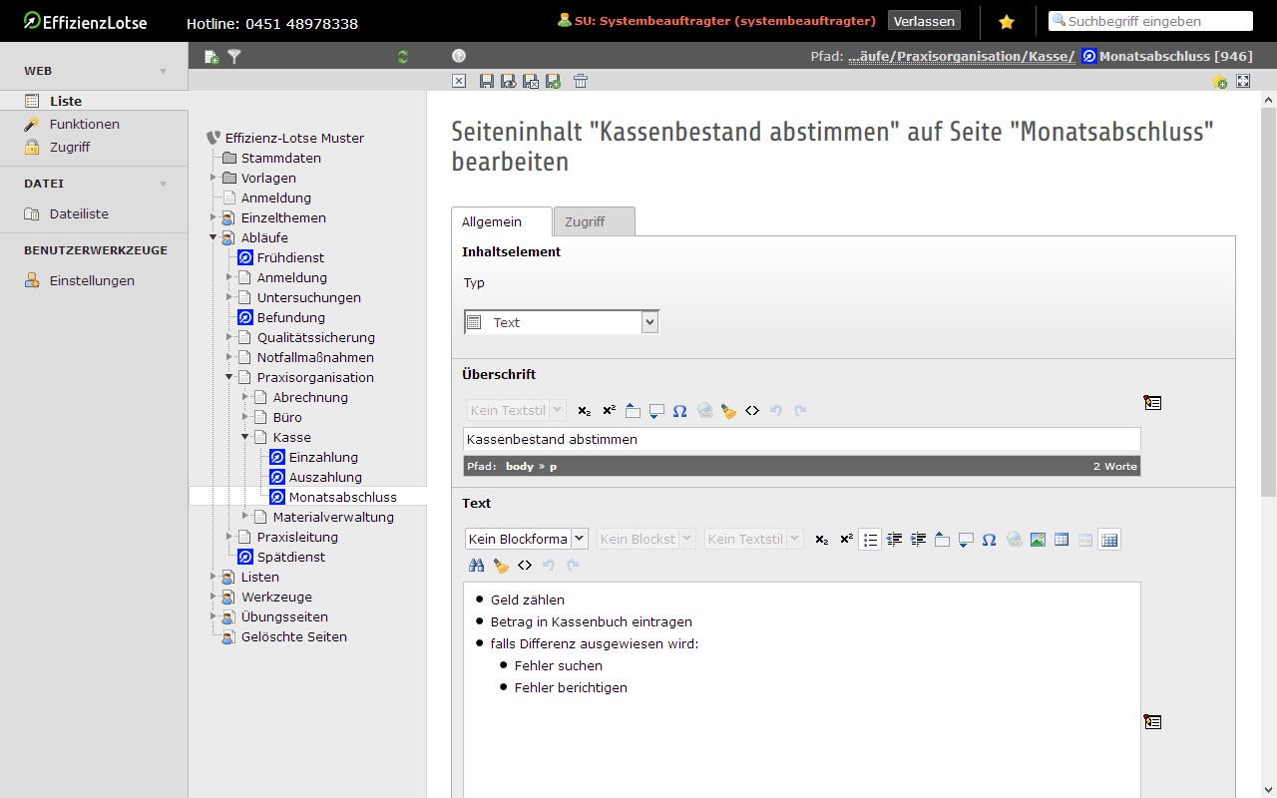This screenshot has height=798, width=1277.
Task: Open Einstellungen under Benutzerwerkzeuge
Action: pyautogui.click(x=94, y=280)
